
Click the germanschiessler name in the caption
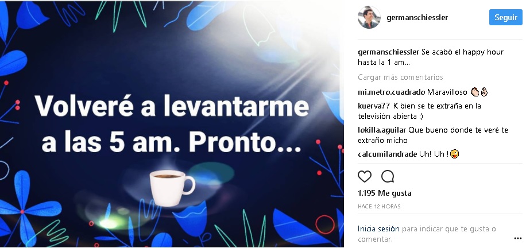click(x=388, y=52)
